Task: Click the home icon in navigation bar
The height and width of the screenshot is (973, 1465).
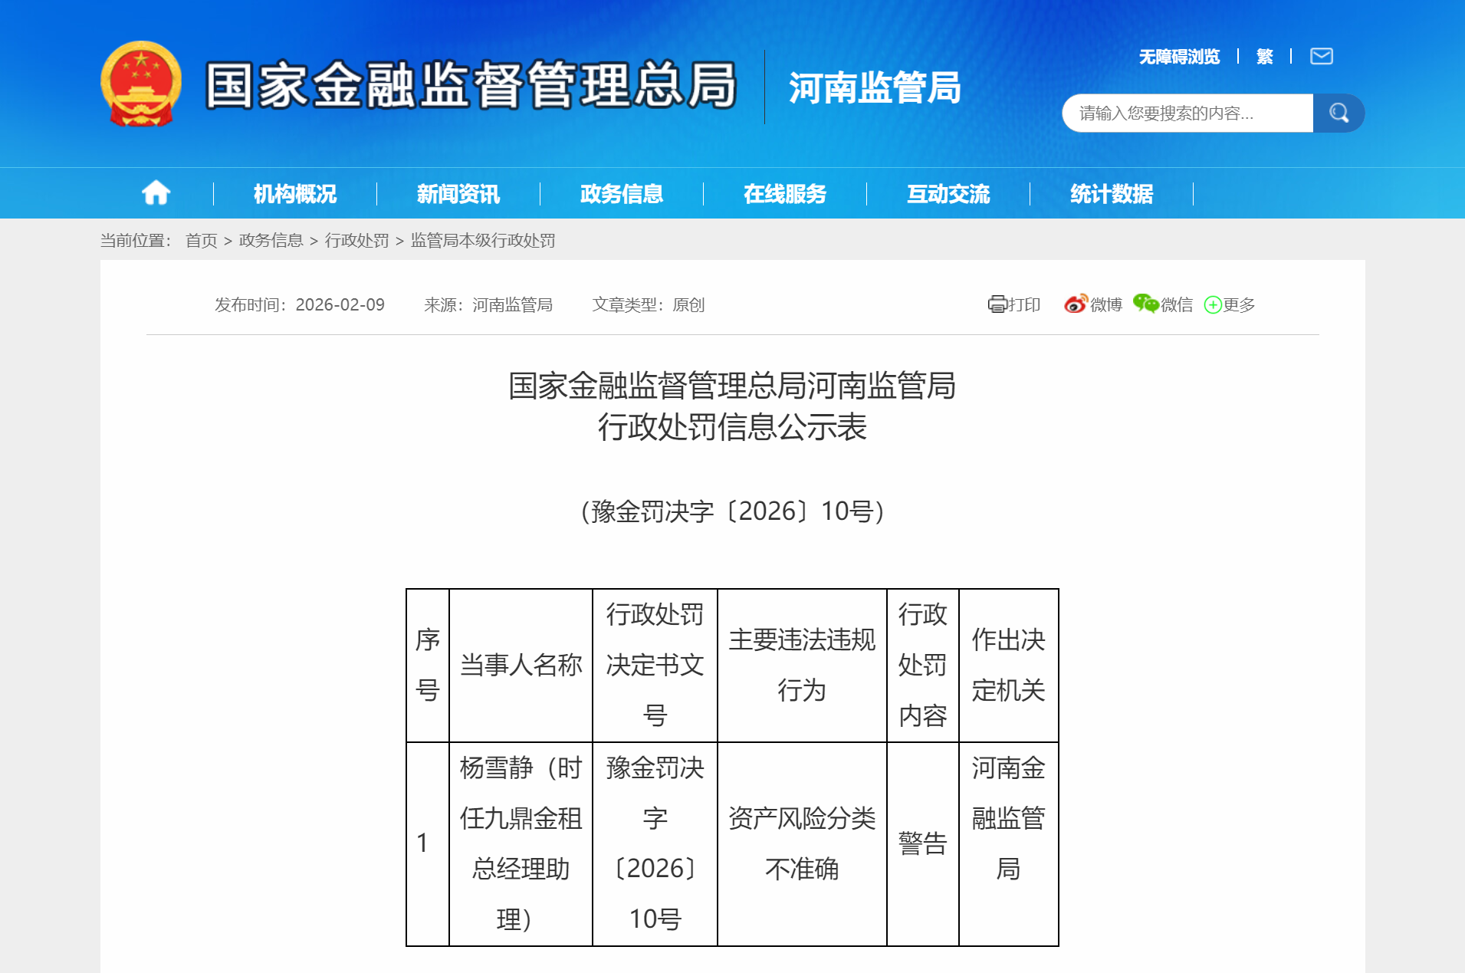Action: click(x=156, y=193)
